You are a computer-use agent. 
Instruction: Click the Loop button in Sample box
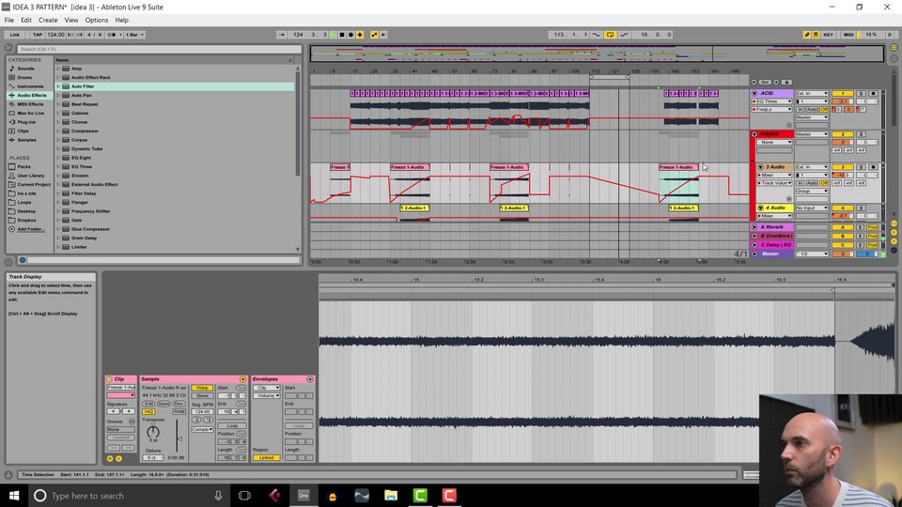point(232,426)
